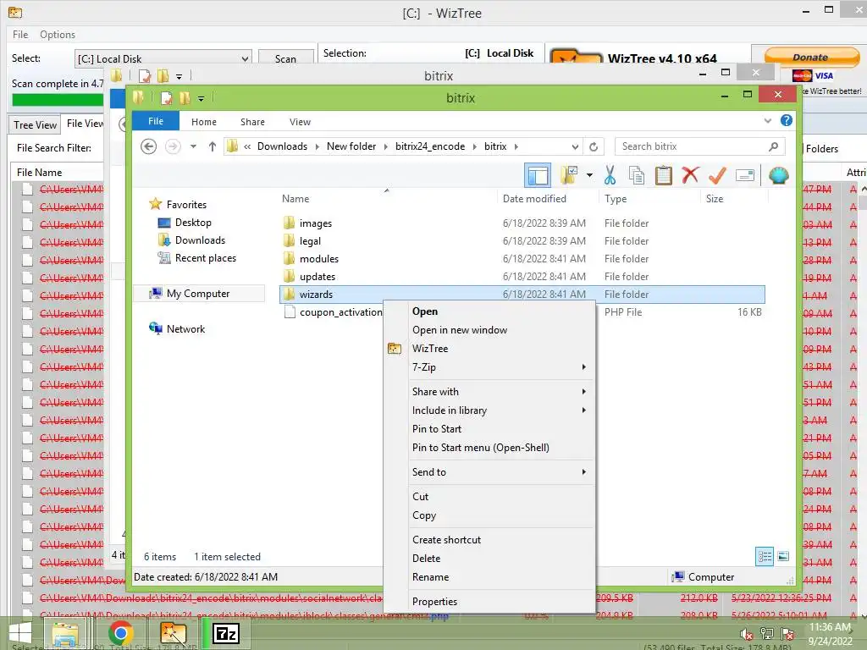Click WizTree list scroll-up arrow
867x650 pixels.
[x=863, y=189]
